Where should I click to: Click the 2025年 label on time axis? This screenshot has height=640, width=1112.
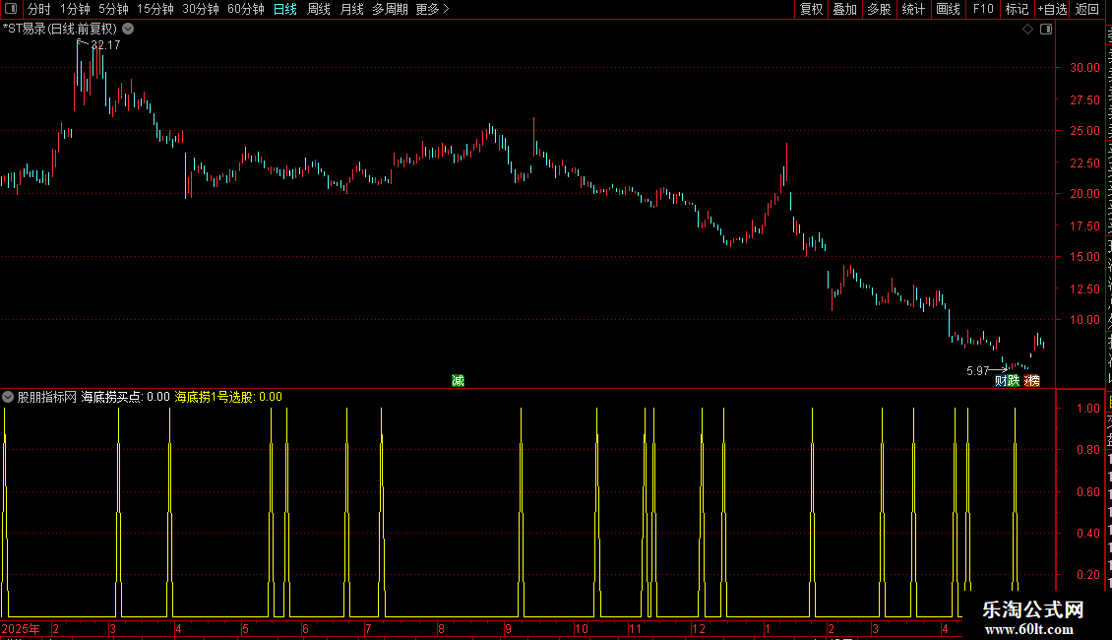(20, 628)
